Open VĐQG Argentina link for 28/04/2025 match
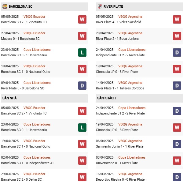The width and height of the screenshot is (183, 184). point(130,33)
